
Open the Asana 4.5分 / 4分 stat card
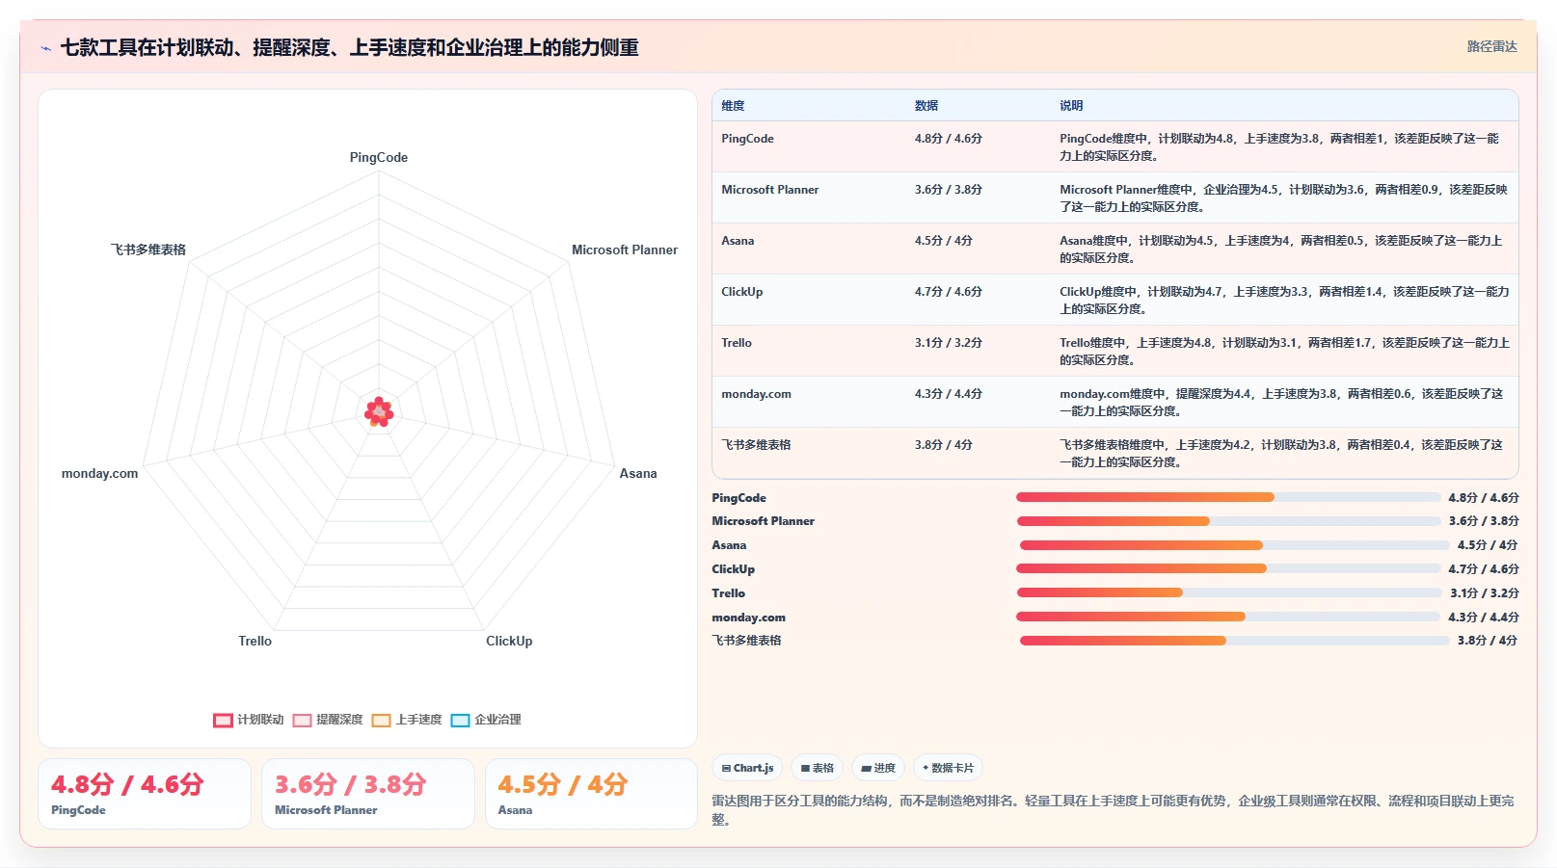pyautogui.click(x=591, y=794)
